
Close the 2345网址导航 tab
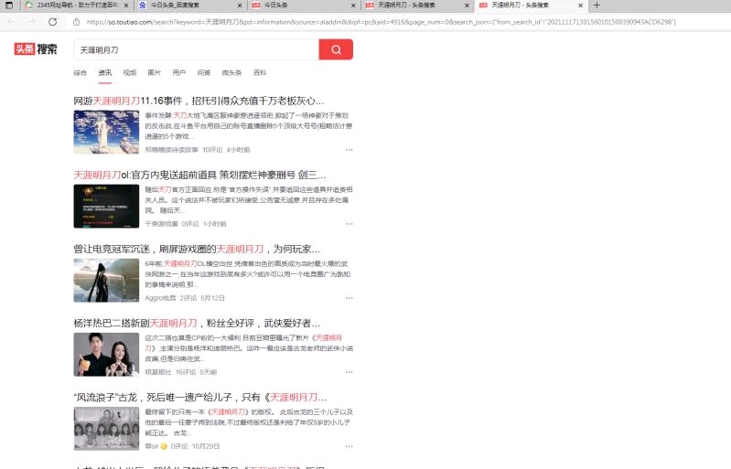pyautogui.click(x=126, y=5)
